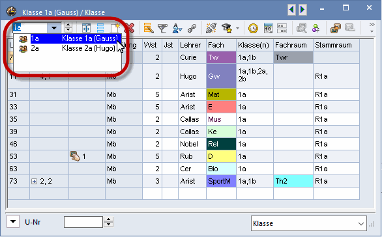Expand the plus sign in row 73
382x237 pixels.
[x=34, y=181]
